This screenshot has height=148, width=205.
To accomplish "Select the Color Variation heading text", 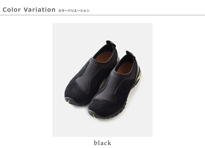I will pos(29,10).
